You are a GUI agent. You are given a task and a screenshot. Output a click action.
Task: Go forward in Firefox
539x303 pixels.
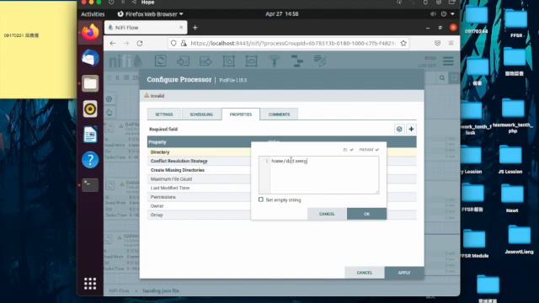pos(126,43)
